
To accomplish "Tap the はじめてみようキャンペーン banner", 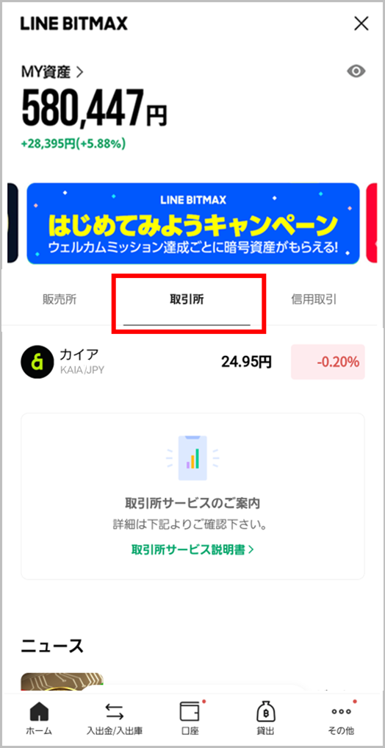I will coord(192,224).
